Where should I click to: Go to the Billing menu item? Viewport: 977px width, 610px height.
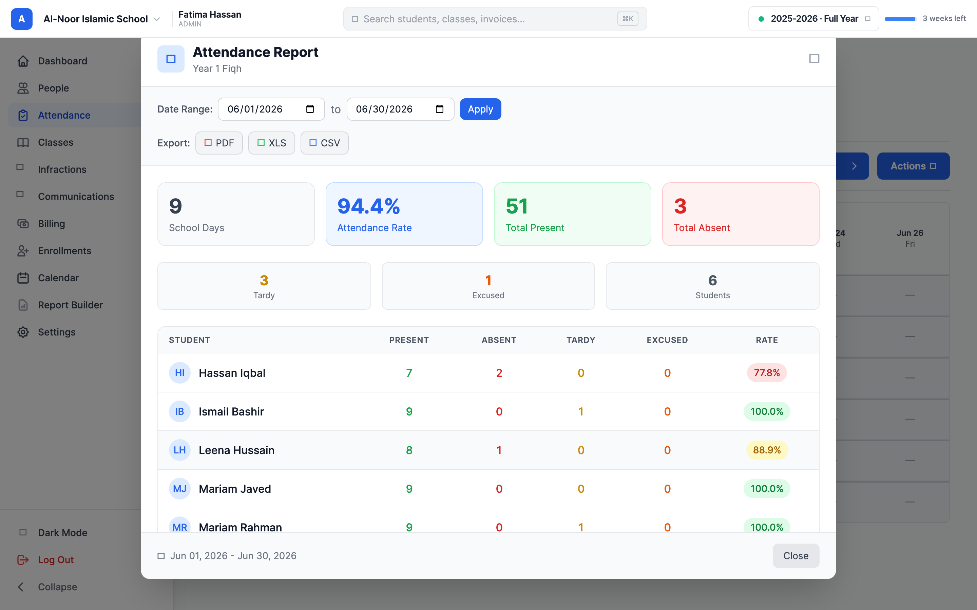pos(51,224)
